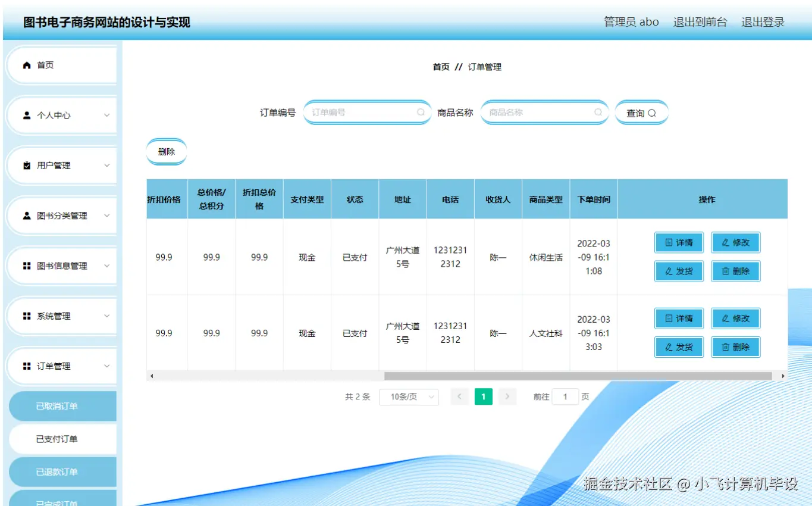Click 发货 for the 人文社科 order
Viewport: 812px width, 506px height.
click(679, 346)
